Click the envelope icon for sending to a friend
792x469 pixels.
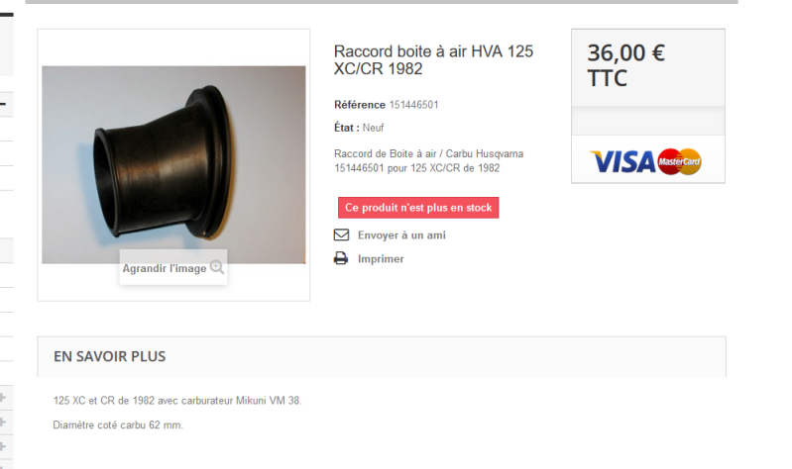point(341,235)
